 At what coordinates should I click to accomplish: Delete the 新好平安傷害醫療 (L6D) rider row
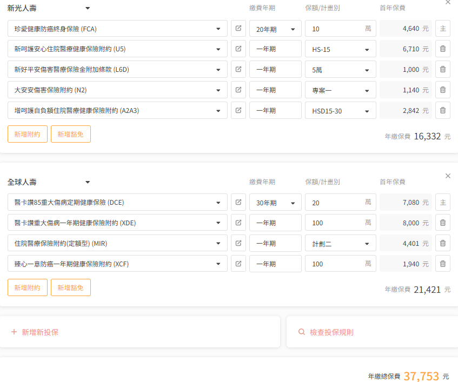tap(443, 69)
